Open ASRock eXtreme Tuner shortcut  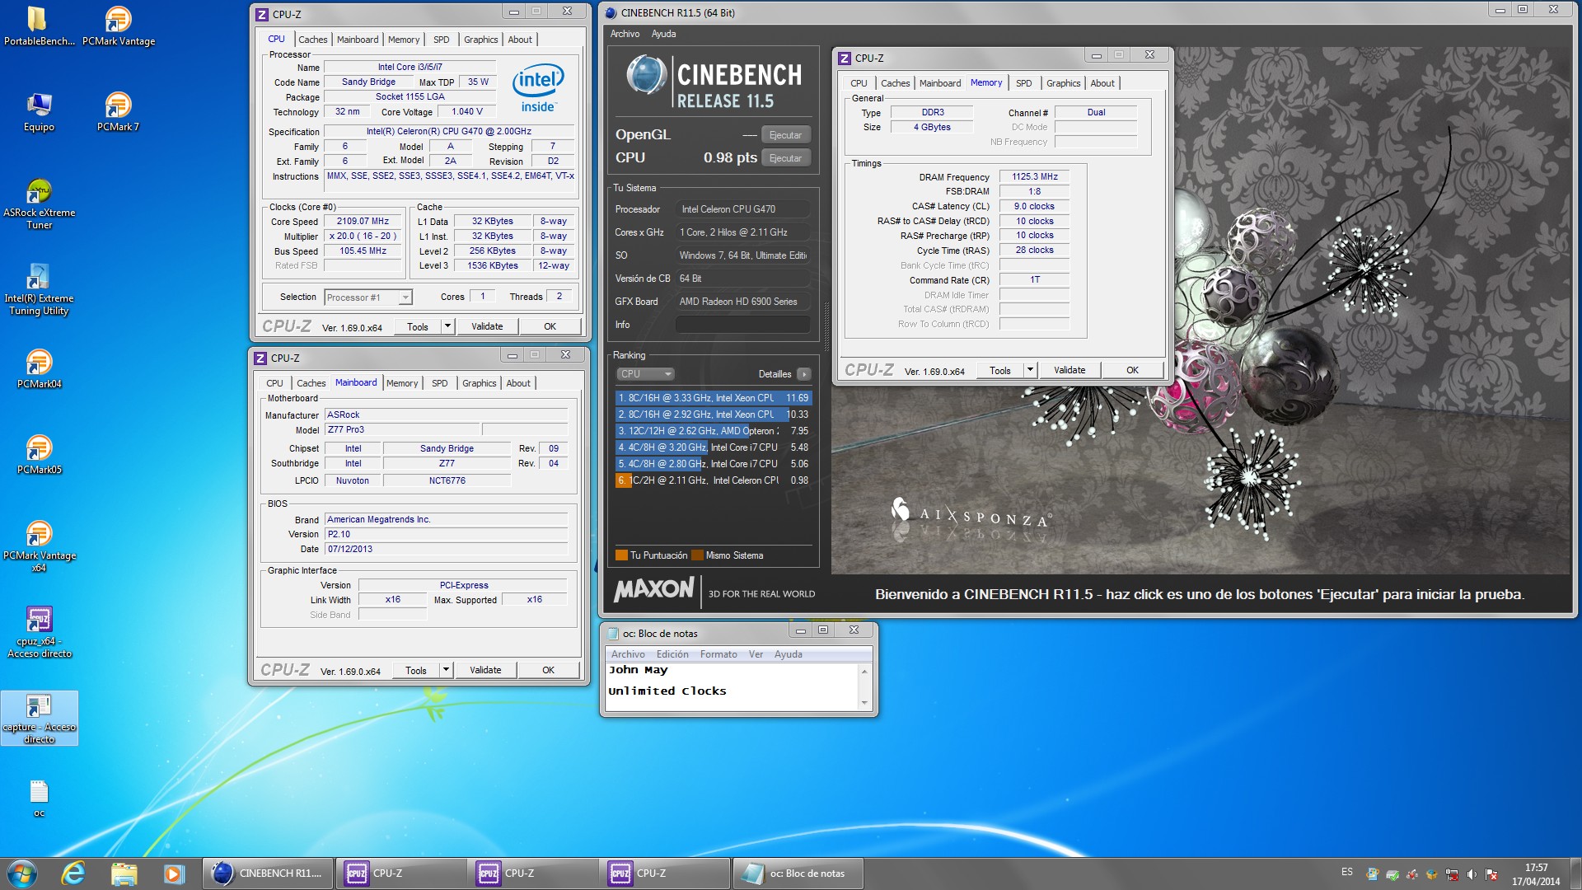click(39, 204)
